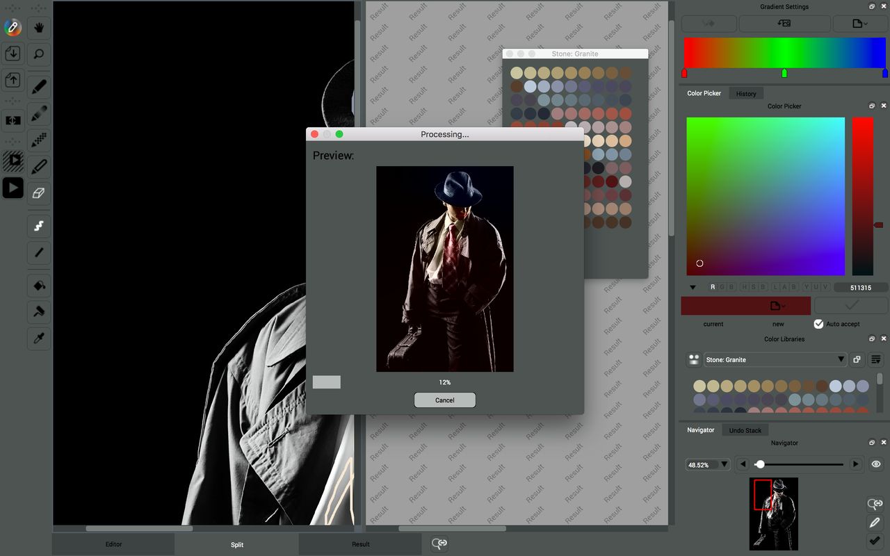The width and height of the screenshot is (890, 556).
Task: Select the gradient pen tool
Action: (x=39, y=113)
